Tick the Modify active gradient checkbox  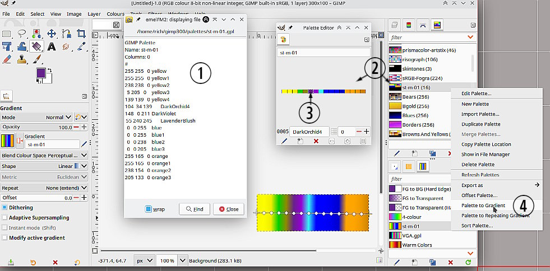[5, 237]
